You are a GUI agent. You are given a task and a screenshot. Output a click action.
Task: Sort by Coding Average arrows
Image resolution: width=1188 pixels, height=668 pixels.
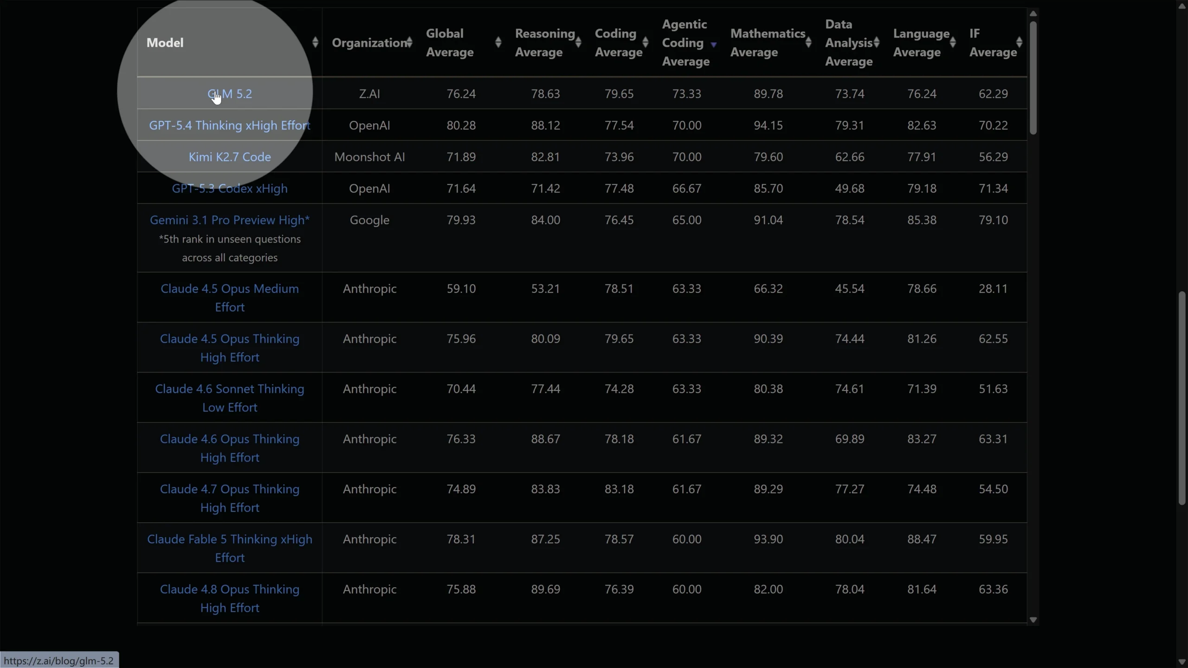click(645, 42)
